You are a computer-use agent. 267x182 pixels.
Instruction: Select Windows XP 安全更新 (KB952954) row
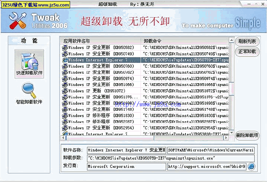tap(145, 128)
